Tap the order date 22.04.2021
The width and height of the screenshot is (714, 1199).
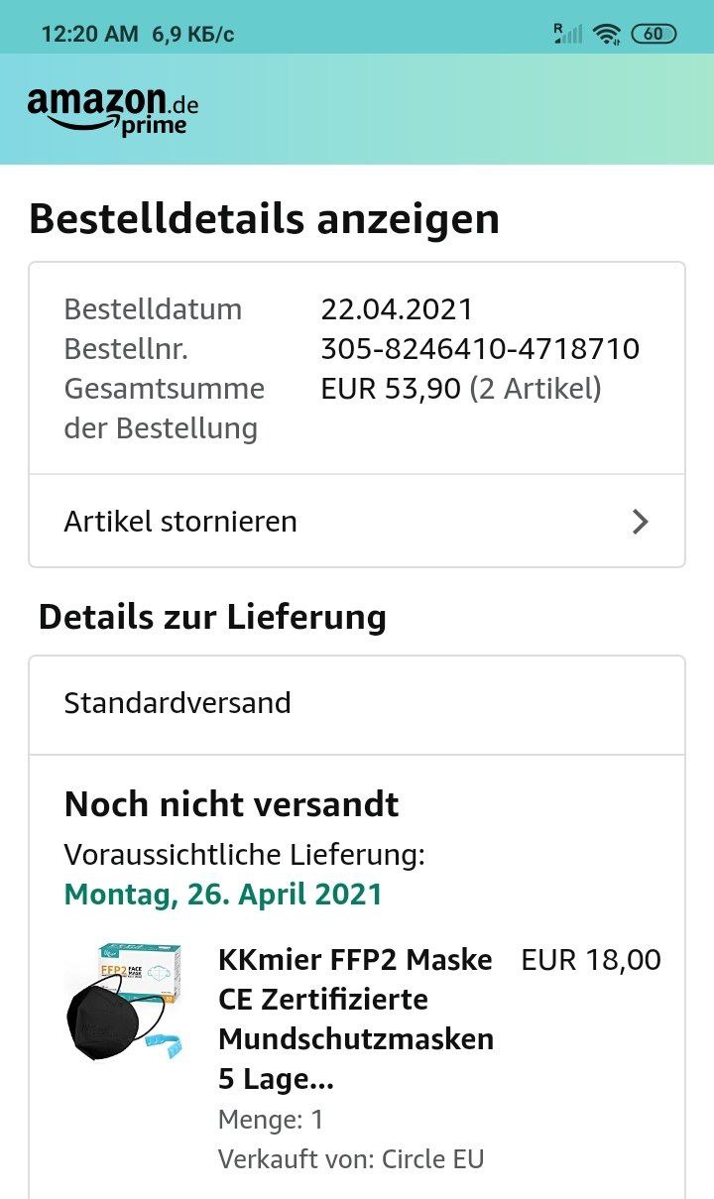pos(397,309)
